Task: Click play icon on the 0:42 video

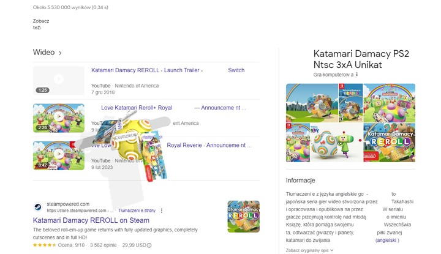Action: click(x=58, y=154)
